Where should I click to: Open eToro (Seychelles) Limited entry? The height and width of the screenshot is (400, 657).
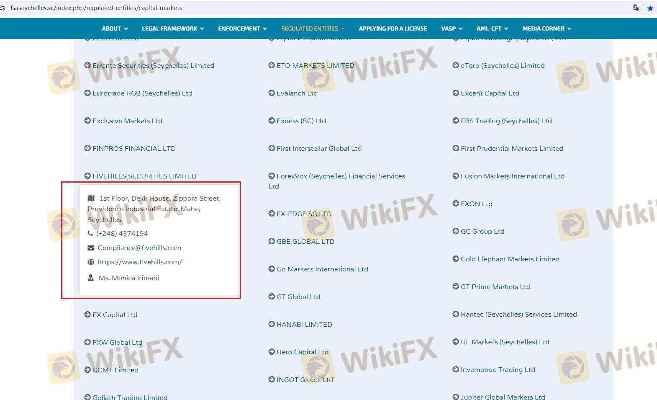(x=503, y=65)
